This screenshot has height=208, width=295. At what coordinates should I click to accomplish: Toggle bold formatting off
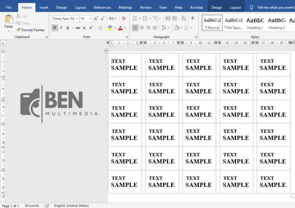54,28
